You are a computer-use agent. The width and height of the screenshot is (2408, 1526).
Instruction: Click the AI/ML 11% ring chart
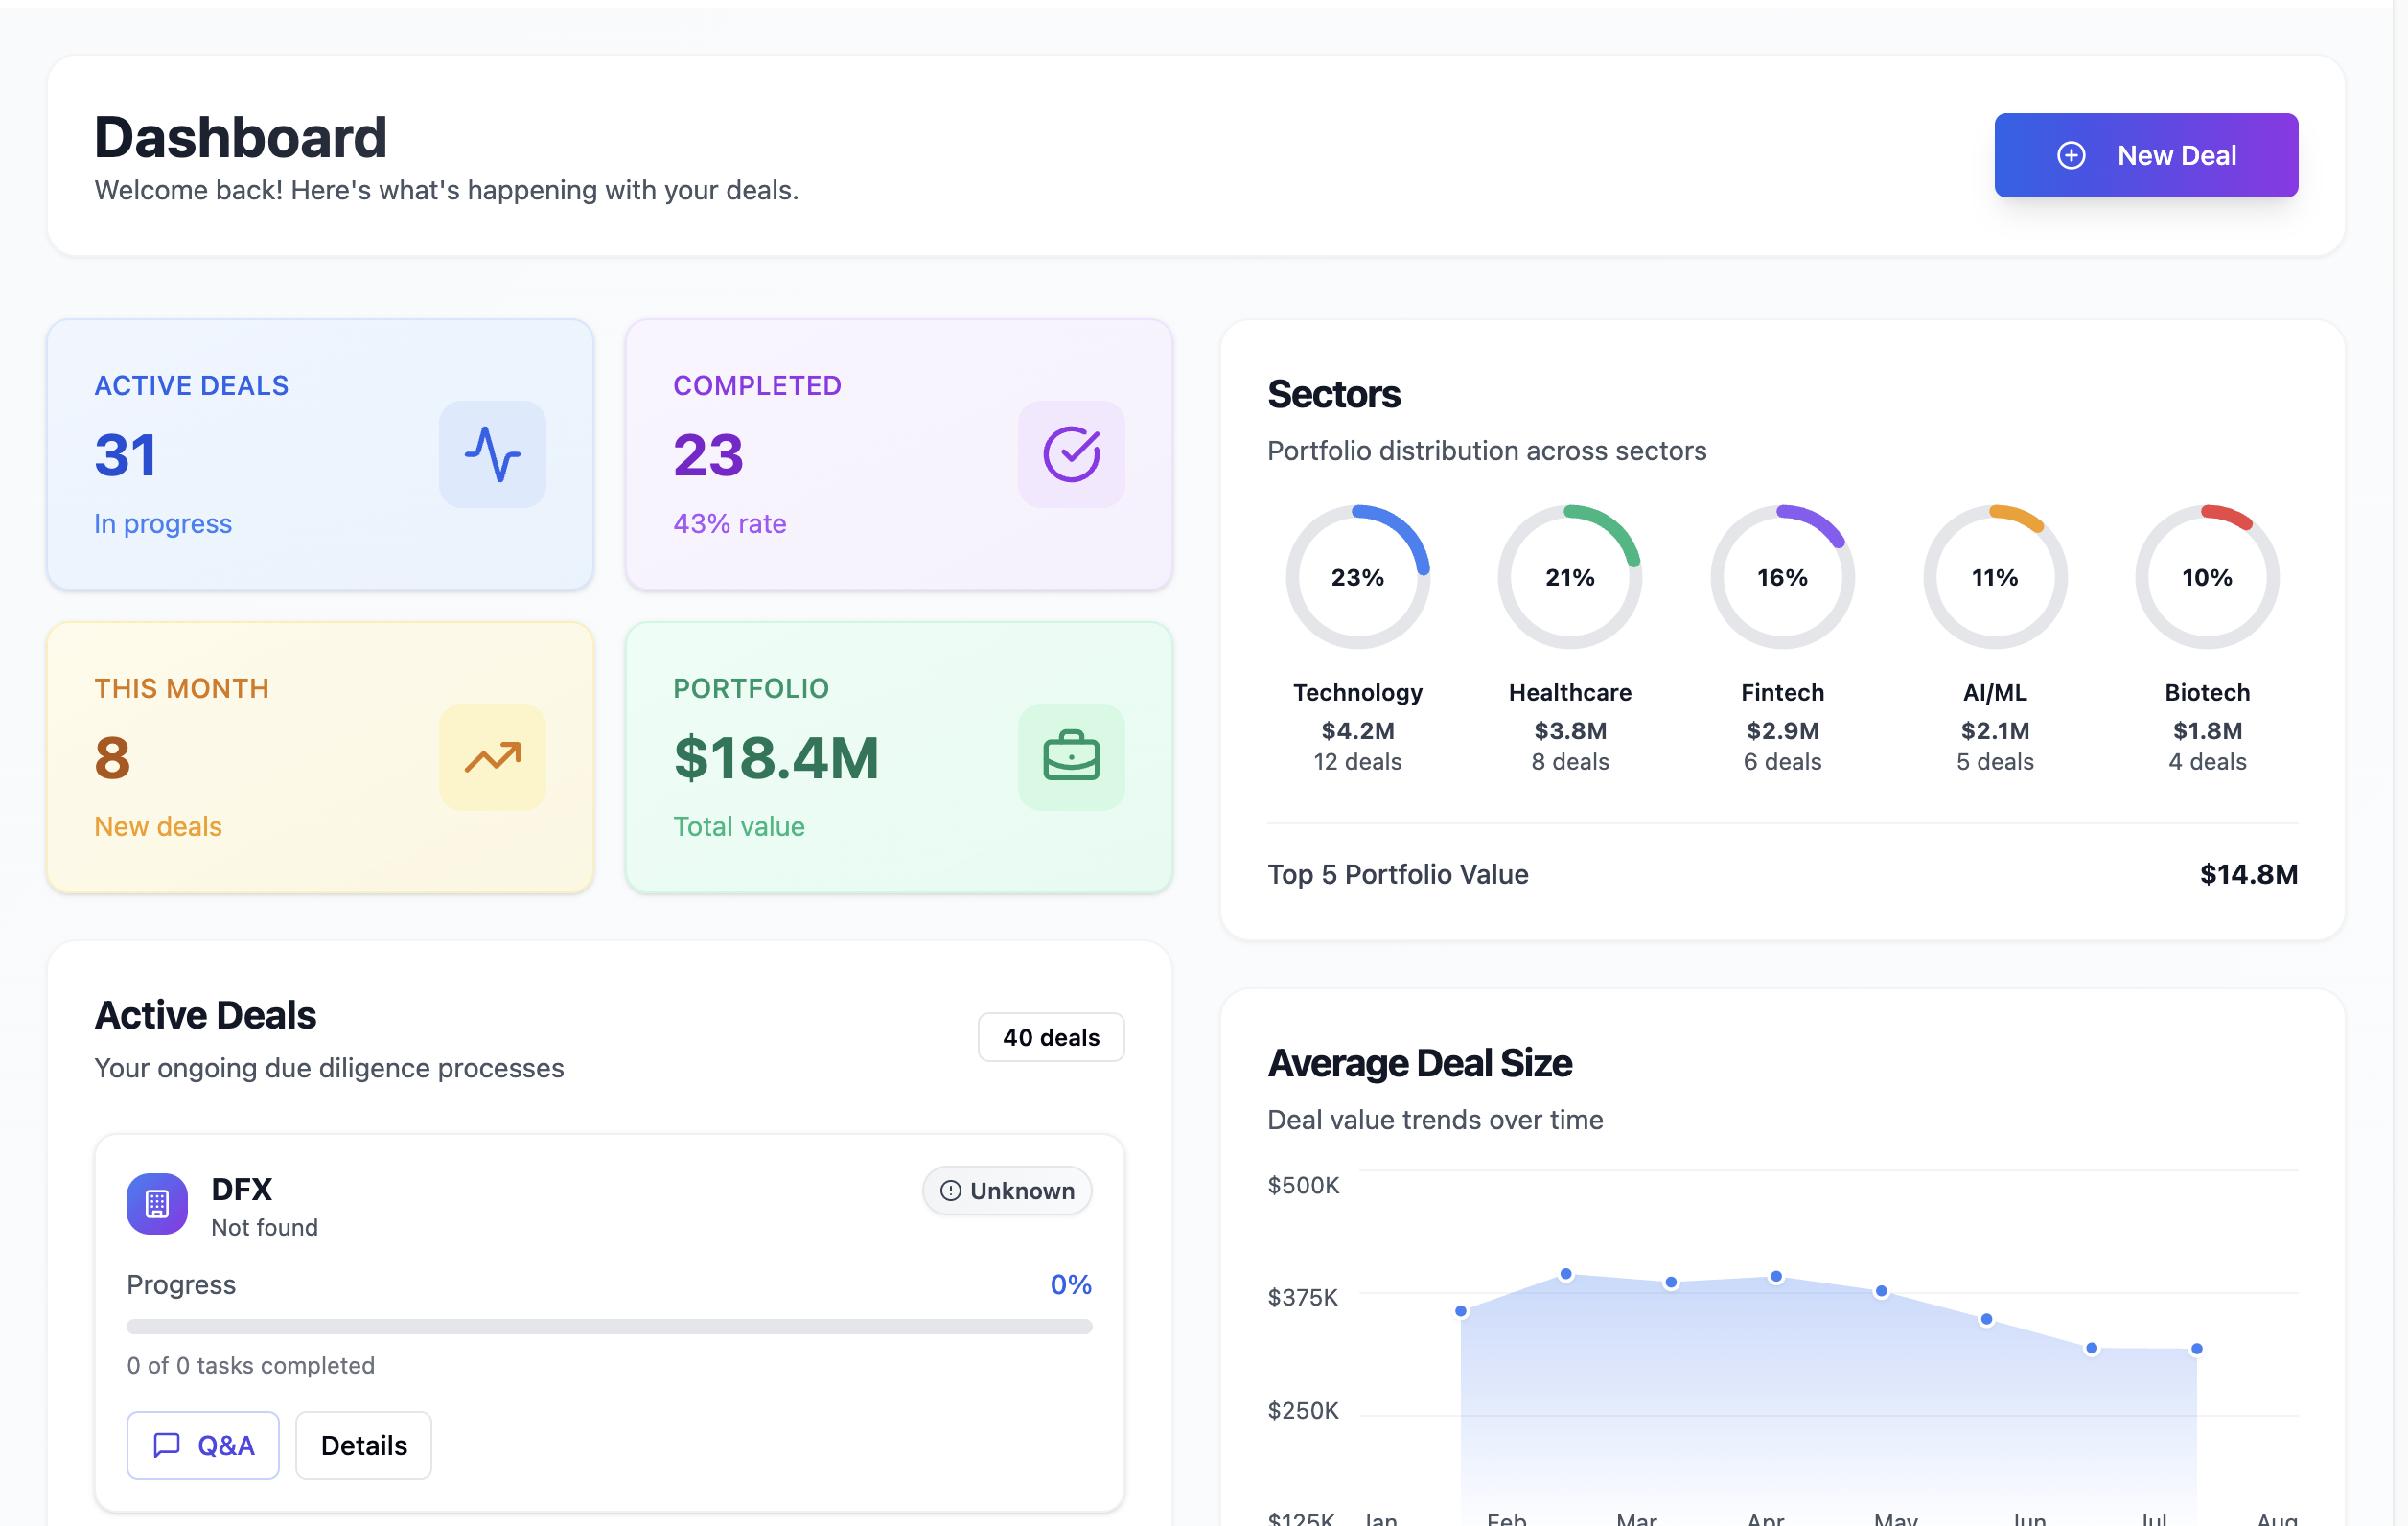point(1994,577)
